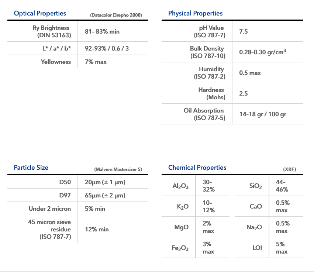The image size is (314, 272).
Task: Click the Yellowness row label
Action: tap(56, 62)
